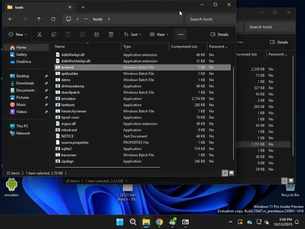Screen dimensions: 305x229
Task: Launch Google Chrome from taskbar
Action: [x=159, y=222]
